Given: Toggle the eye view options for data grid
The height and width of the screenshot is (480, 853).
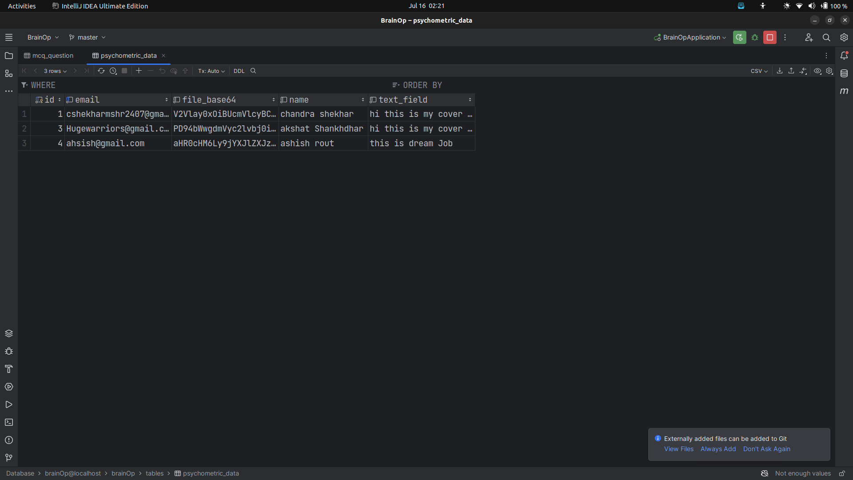Looking at the screenshot, I should pyautogui.click(x=817, y=71).
